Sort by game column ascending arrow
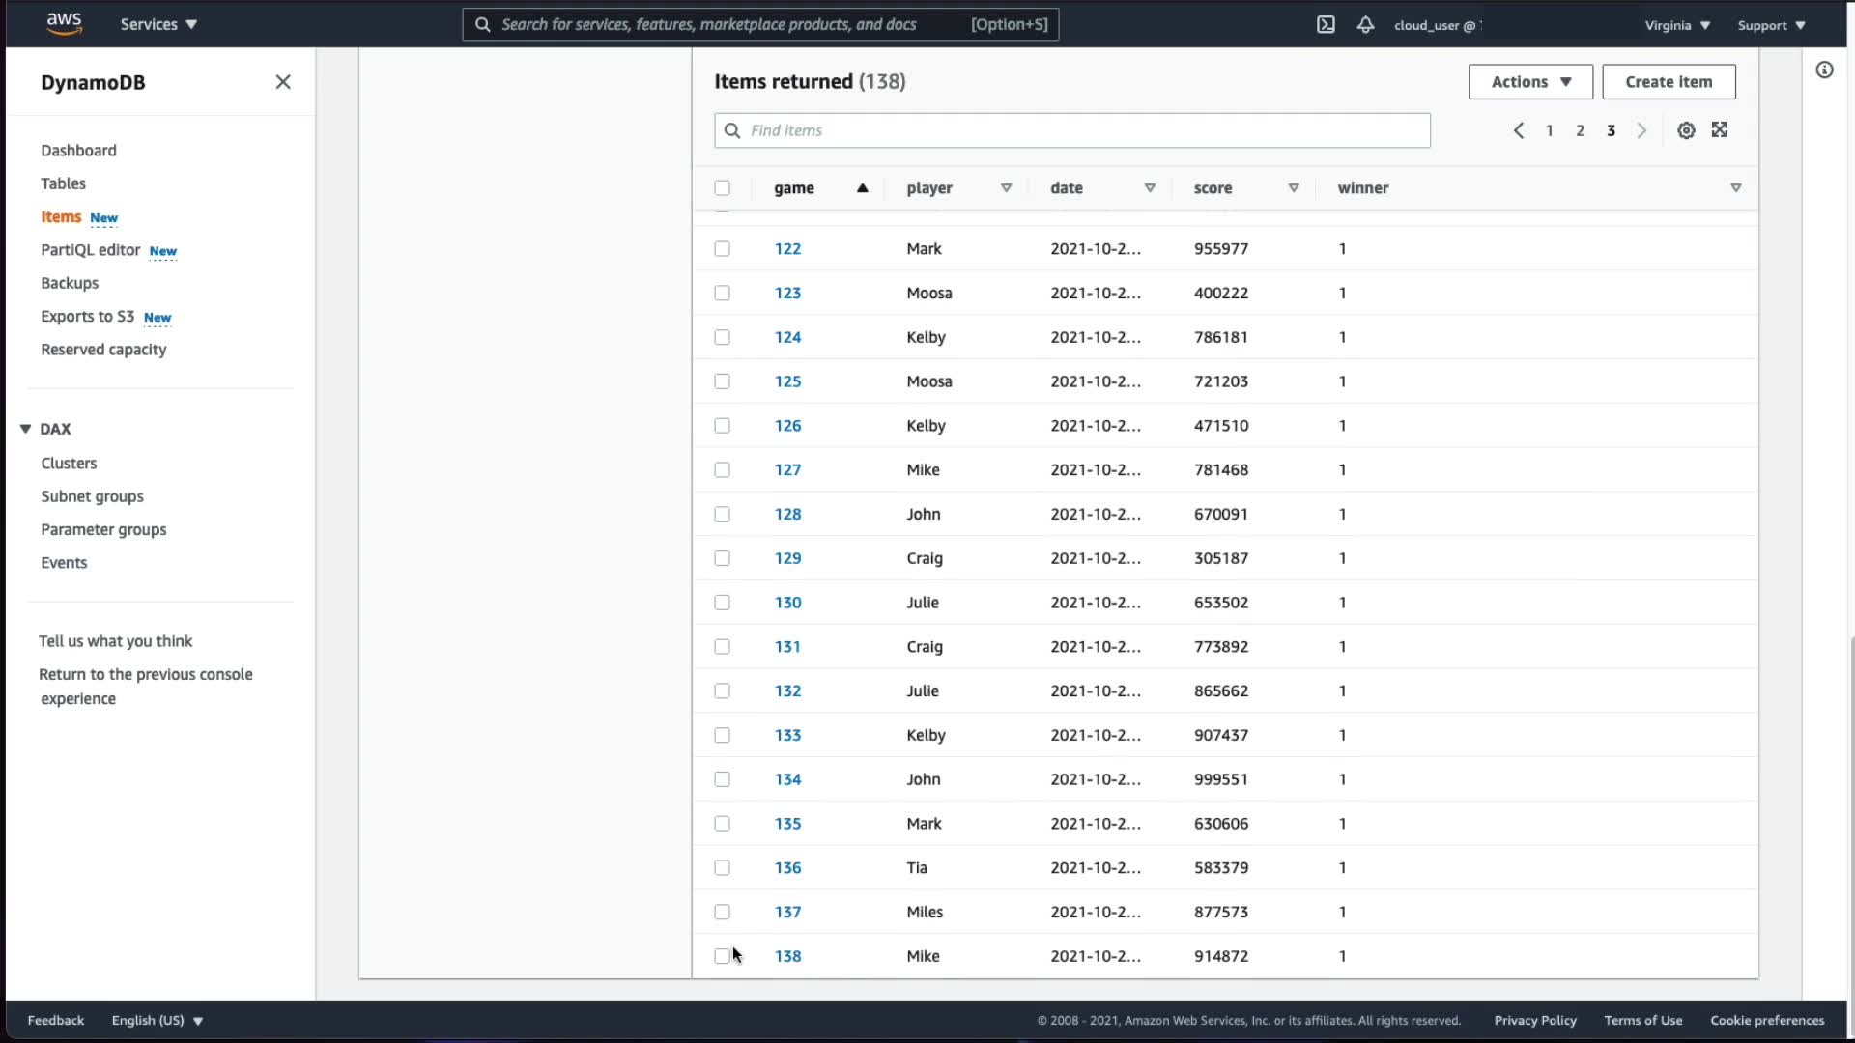This screenshot has width=1855, height=1043. click(x=863, y=188)
